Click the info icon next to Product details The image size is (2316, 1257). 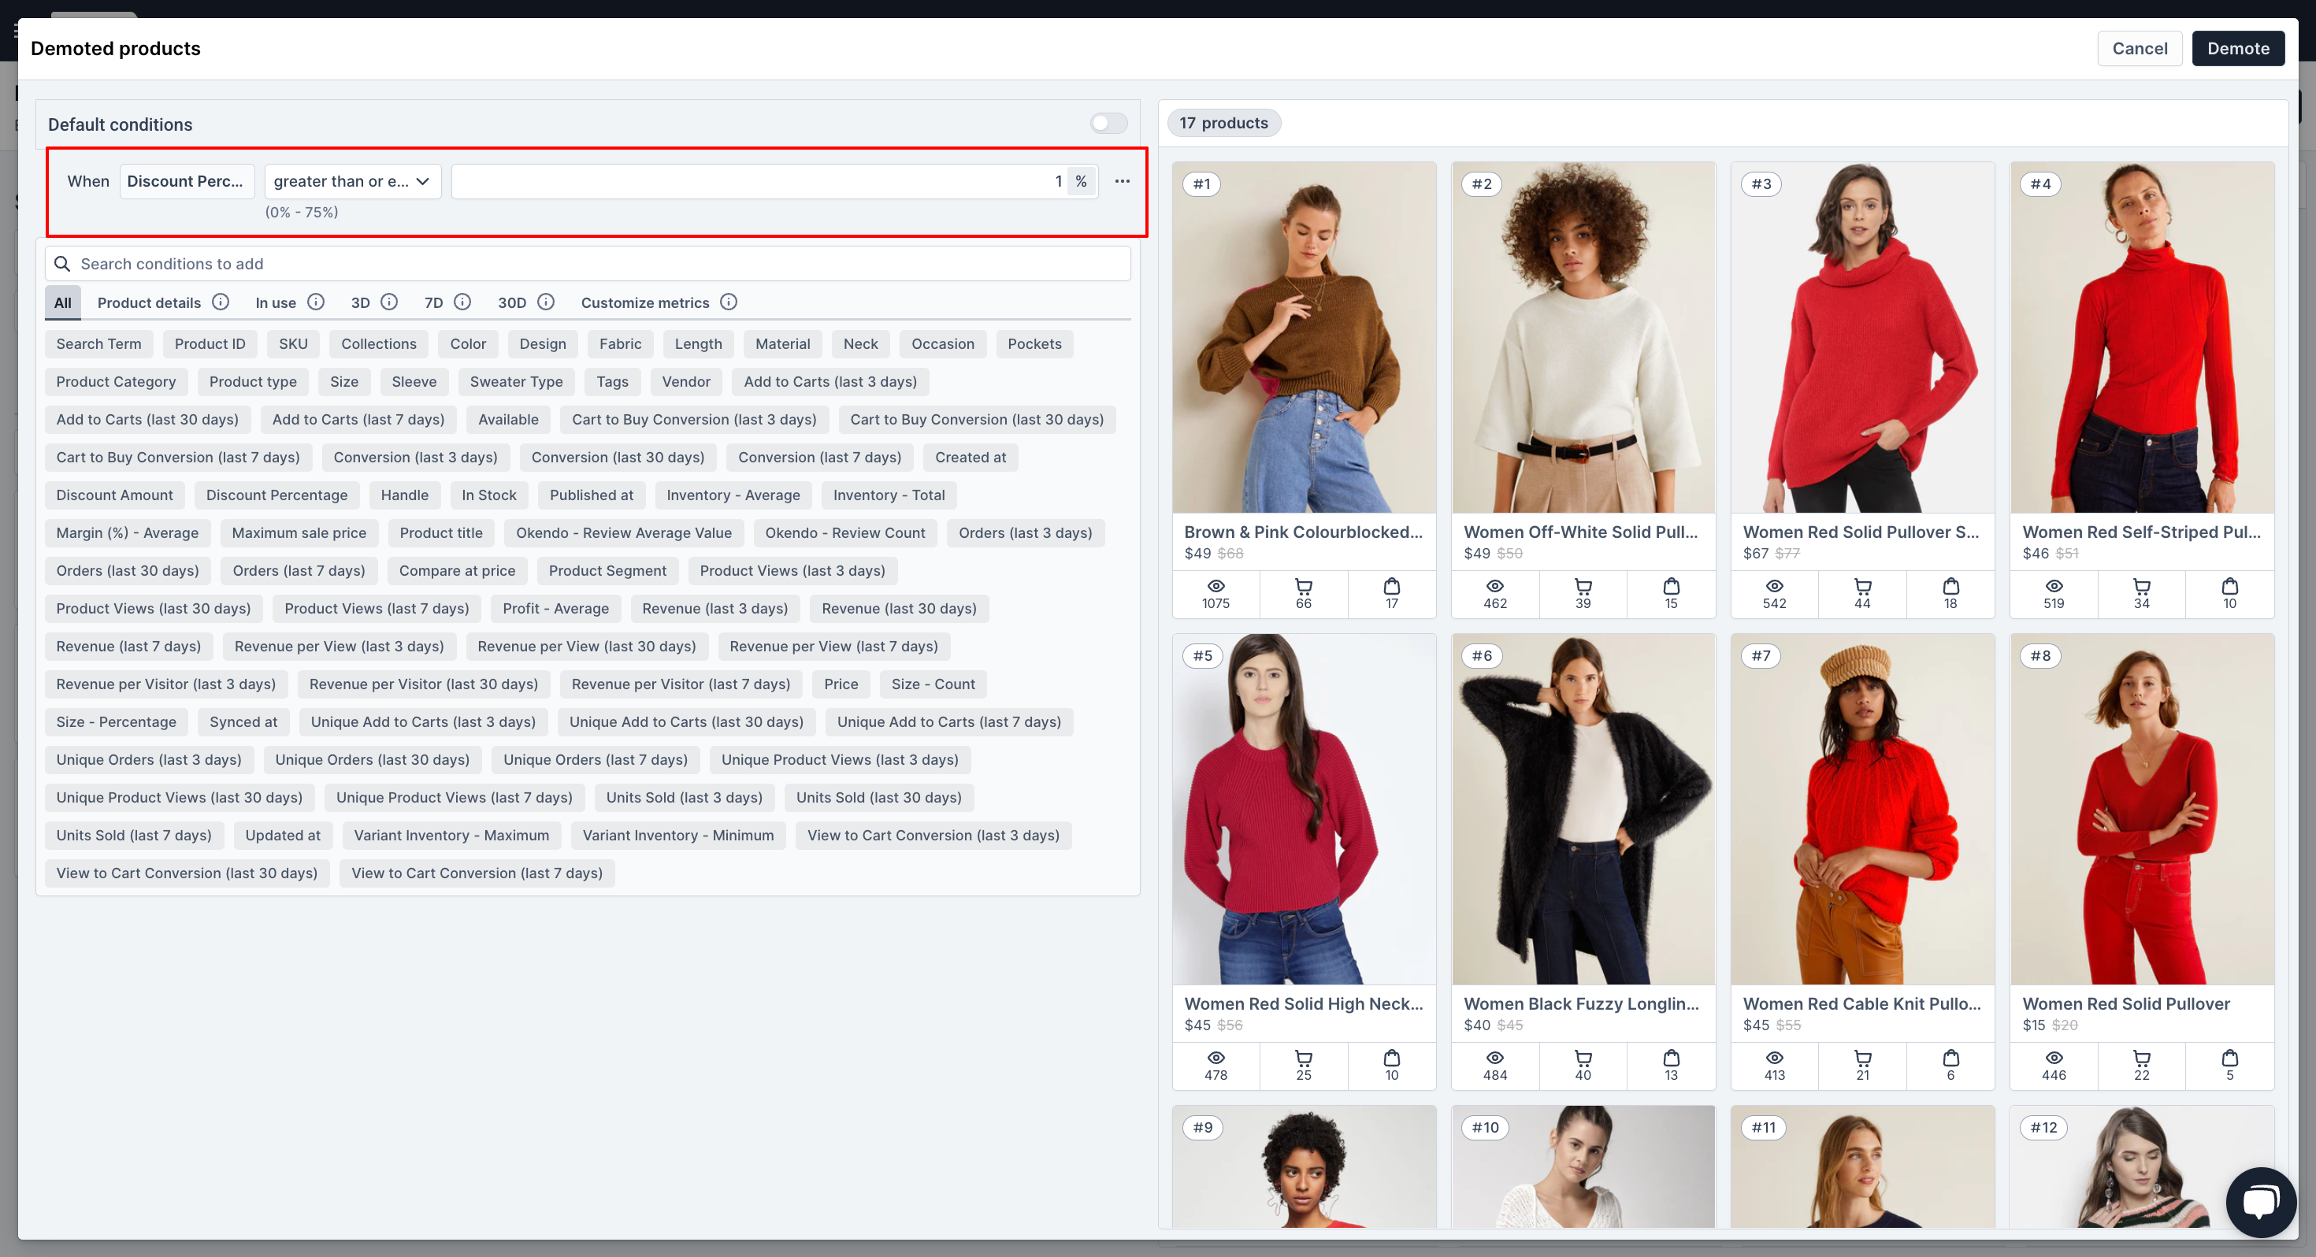(x=221, y=302)
